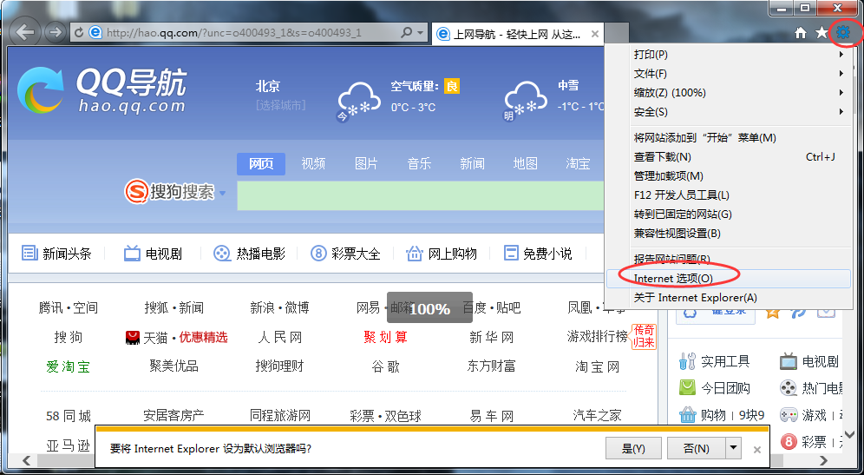This screenshot has width=864, height=475.
Task: Select Internet 选项(O) from menu
Action: tap(673, 279)
